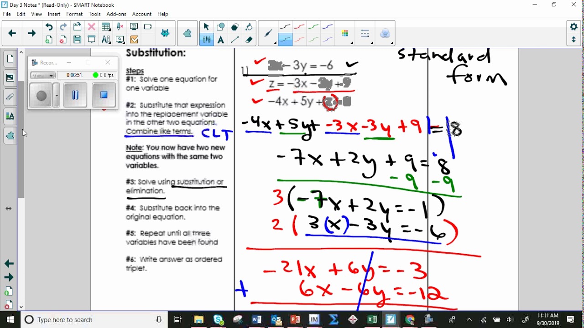Select the top blue pen style
The width and height of the screenshot is (584, 328).
tap(328, 27)
